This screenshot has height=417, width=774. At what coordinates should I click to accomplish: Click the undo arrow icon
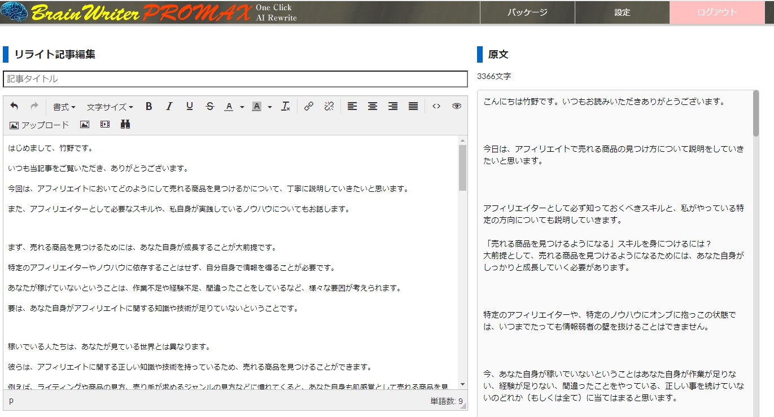[14, 107]
